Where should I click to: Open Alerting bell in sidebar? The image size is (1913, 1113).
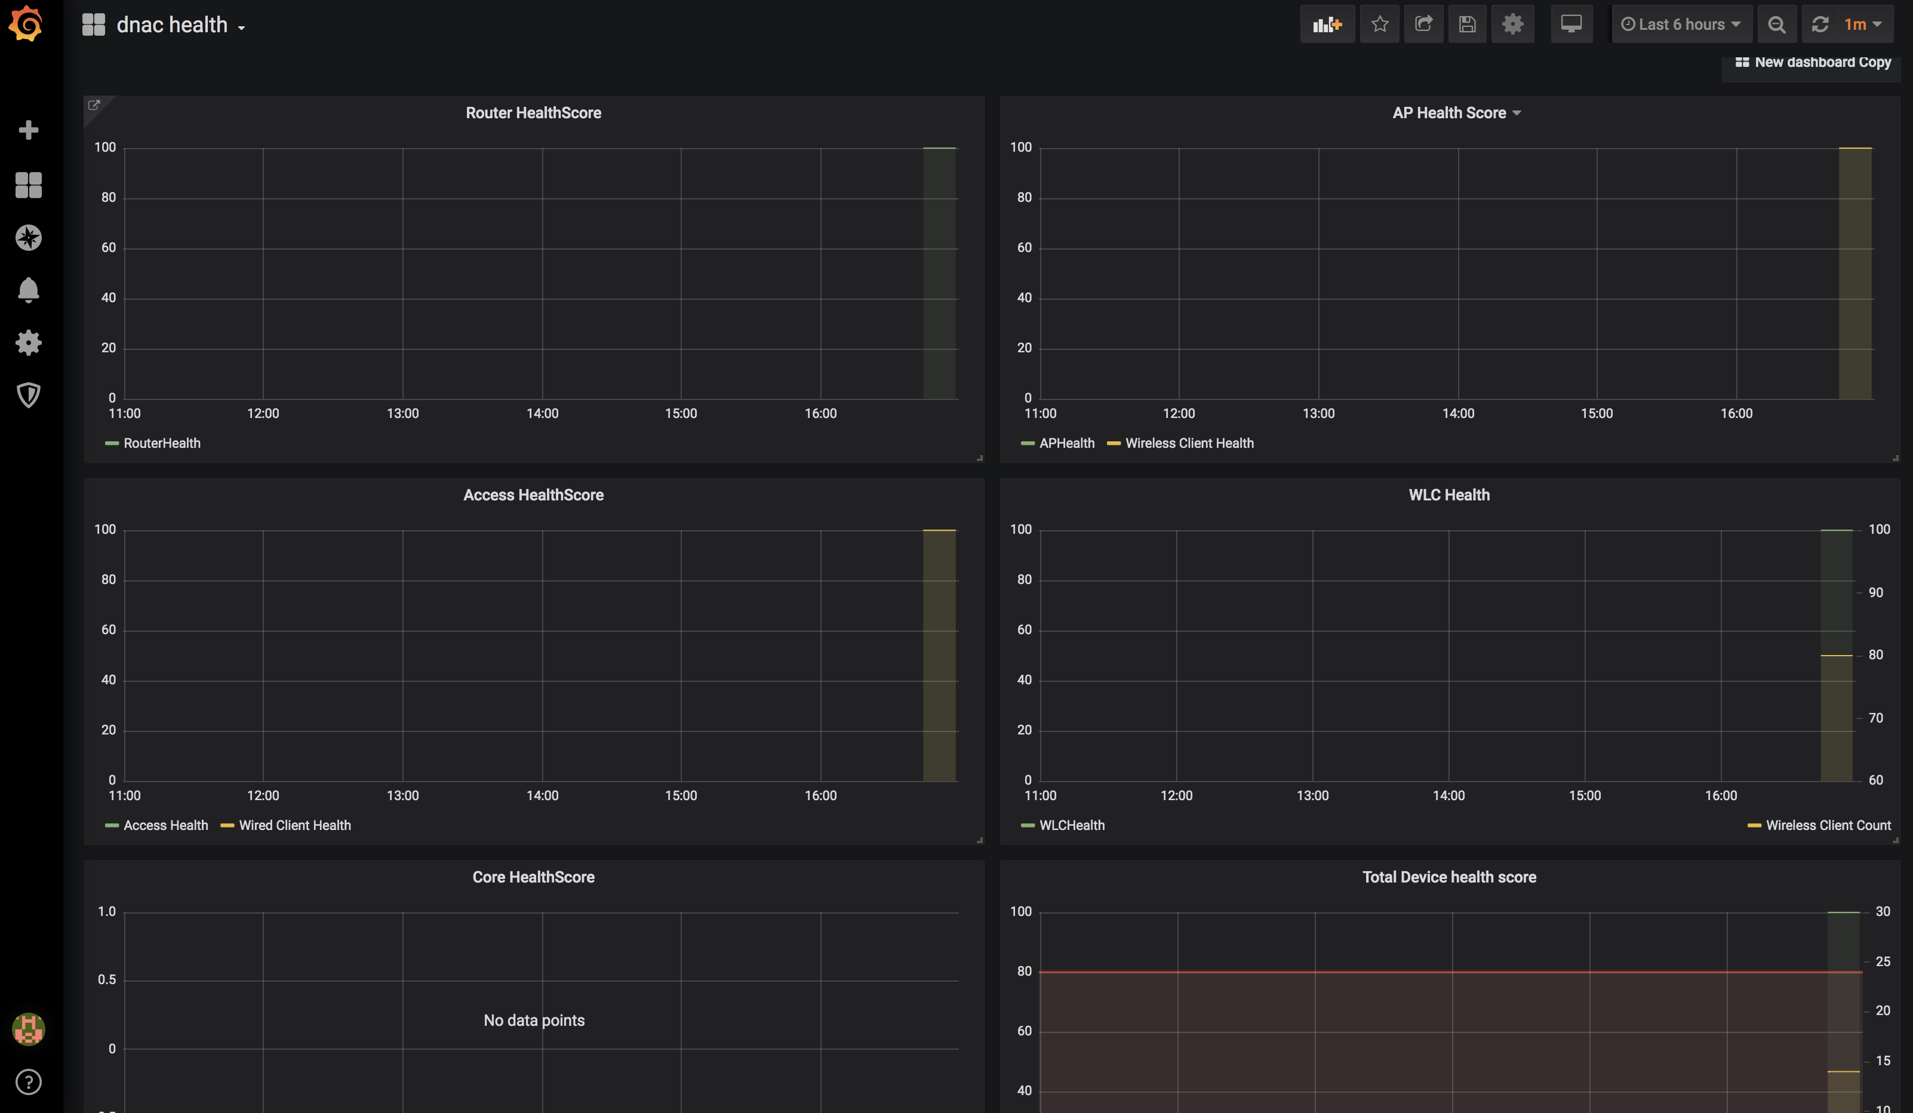pyautogui.click(x=28, y=290)
